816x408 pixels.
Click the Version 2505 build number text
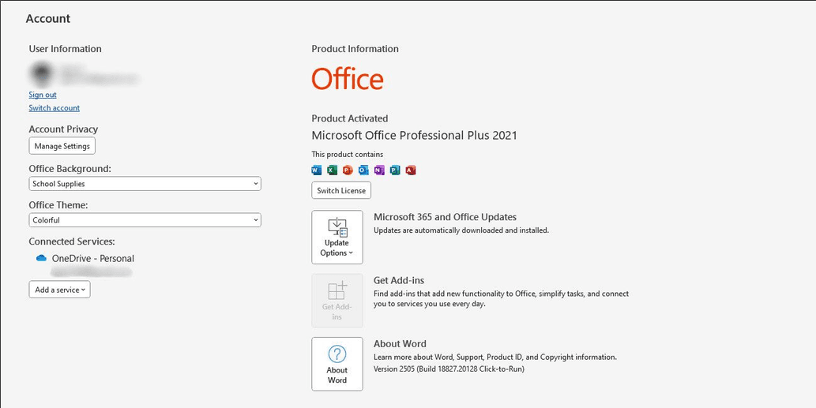pos(449,369)
